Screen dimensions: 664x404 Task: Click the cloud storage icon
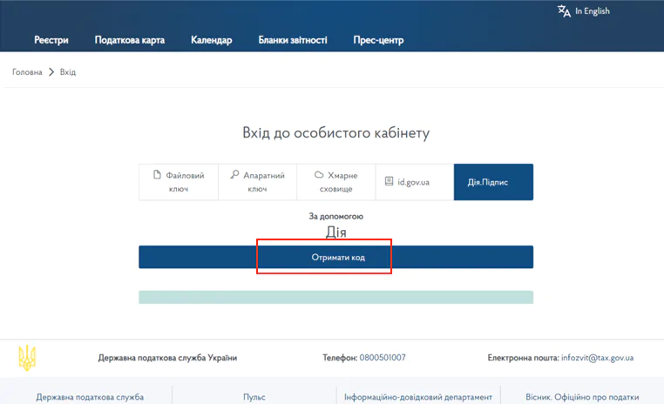(319, 175)
